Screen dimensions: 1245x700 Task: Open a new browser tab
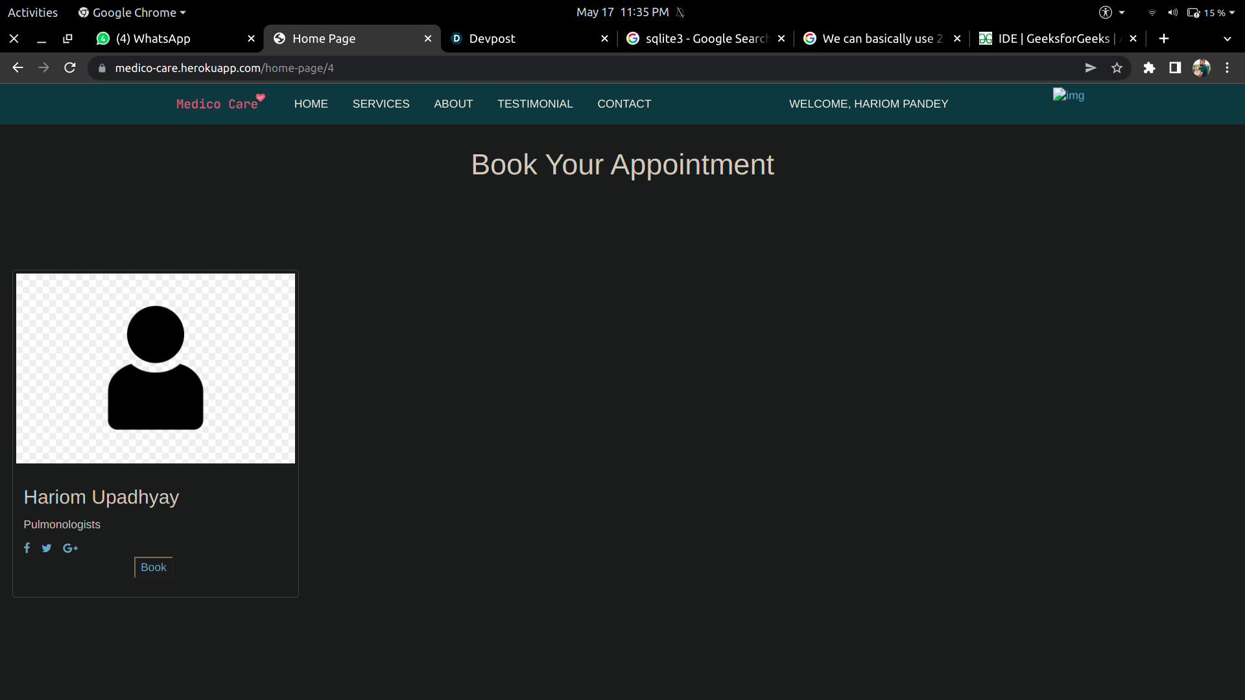tap(1164, 39)
